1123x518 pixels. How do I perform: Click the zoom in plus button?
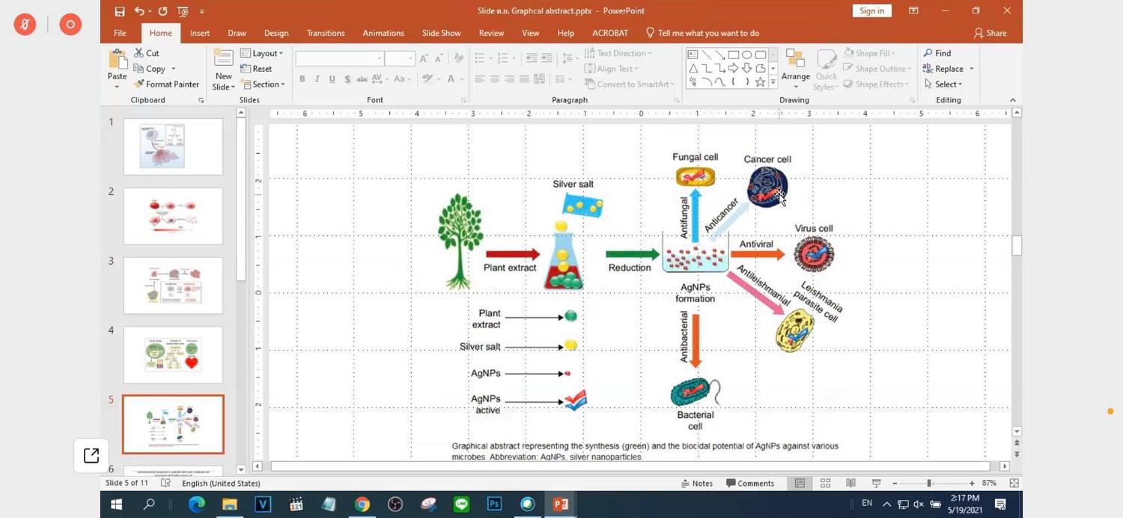coord(972,484)
